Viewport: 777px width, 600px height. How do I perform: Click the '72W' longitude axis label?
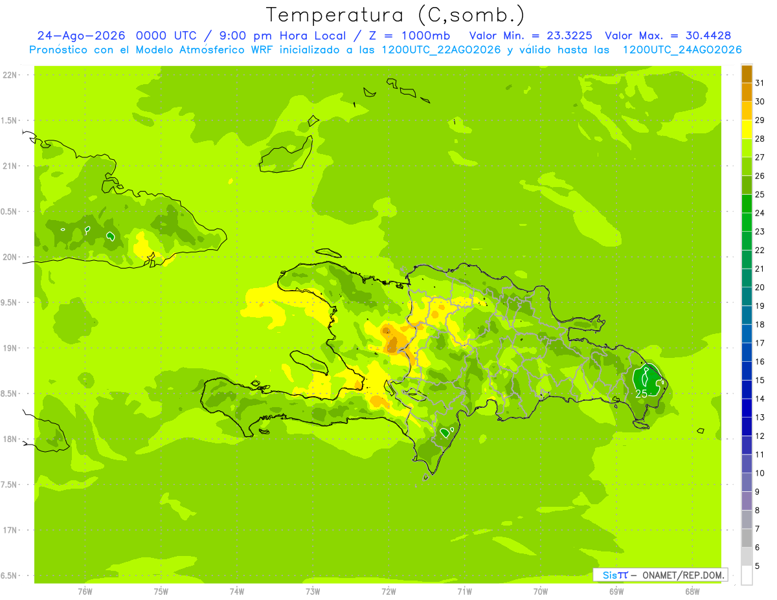tap(388, 592)
